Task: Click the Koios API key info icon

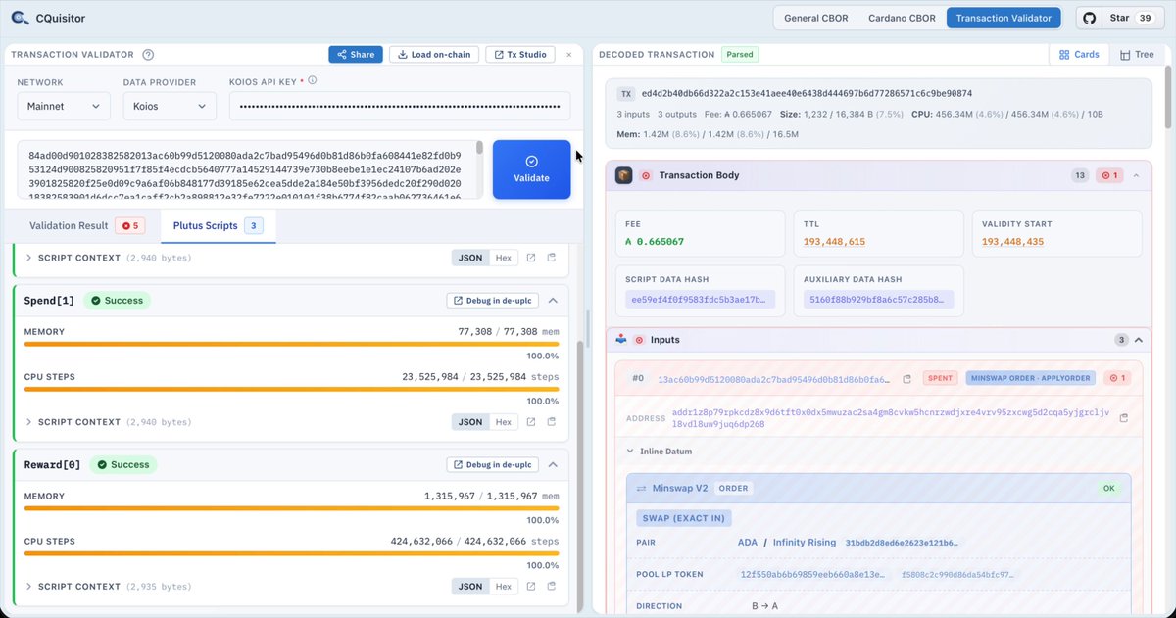Action: pyautogui.click(x=312, y=80)
